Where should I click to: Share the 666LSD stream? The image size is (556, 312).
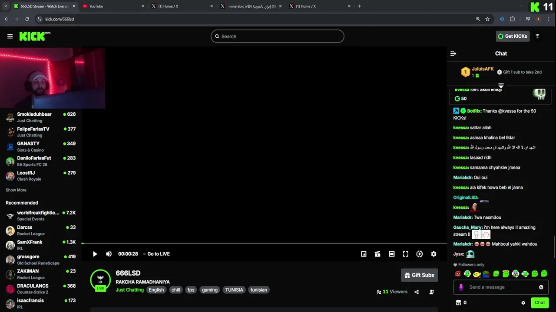tap(417, 292)
